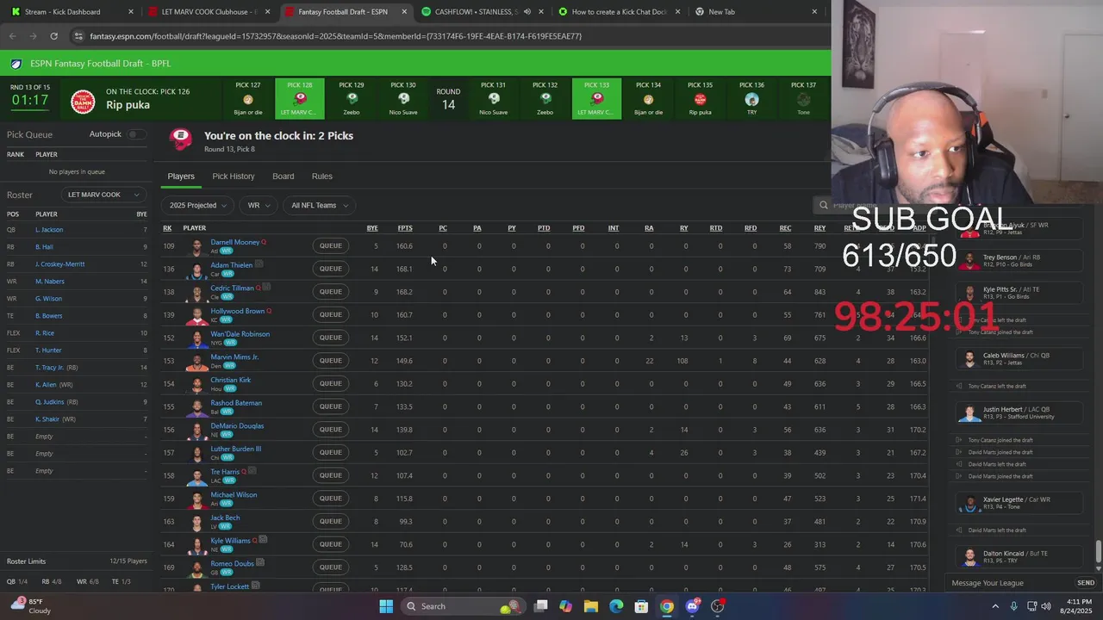
Task: Click the ESPN Fantasy Football logo icon
Action: pos(16,64)
